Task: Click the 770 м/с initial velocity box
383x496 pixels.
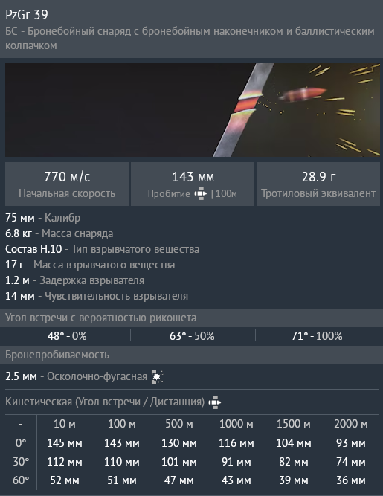Action: tap(67, 184)
